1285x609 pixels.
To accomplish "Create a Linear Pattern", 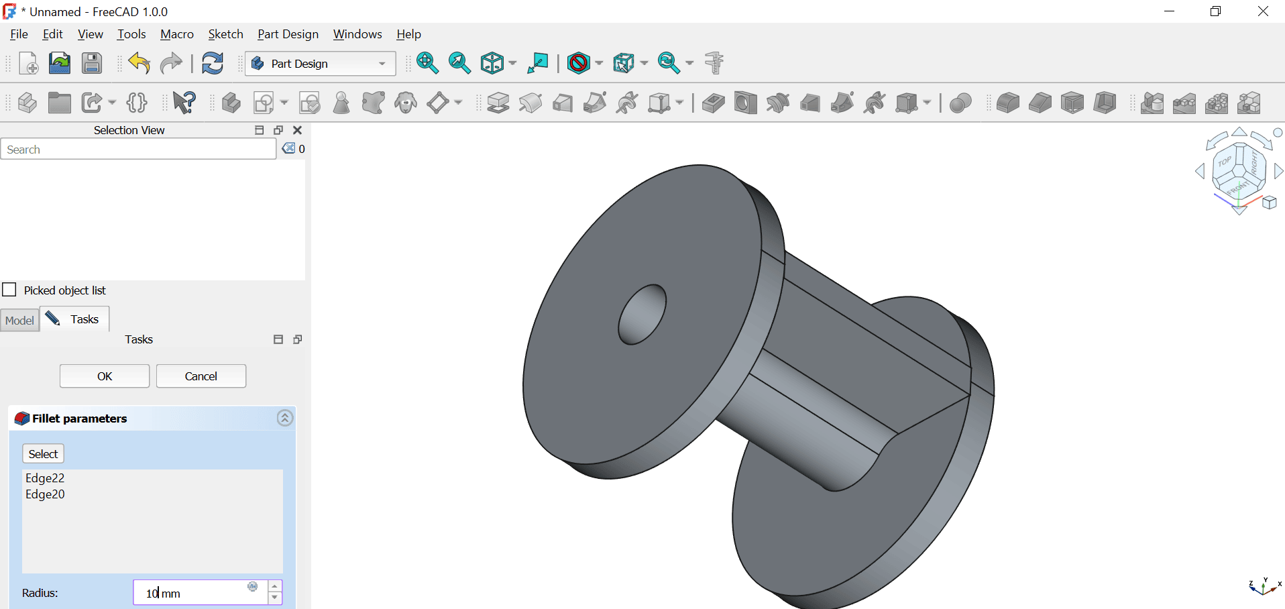I will [x=1184, y=103].
